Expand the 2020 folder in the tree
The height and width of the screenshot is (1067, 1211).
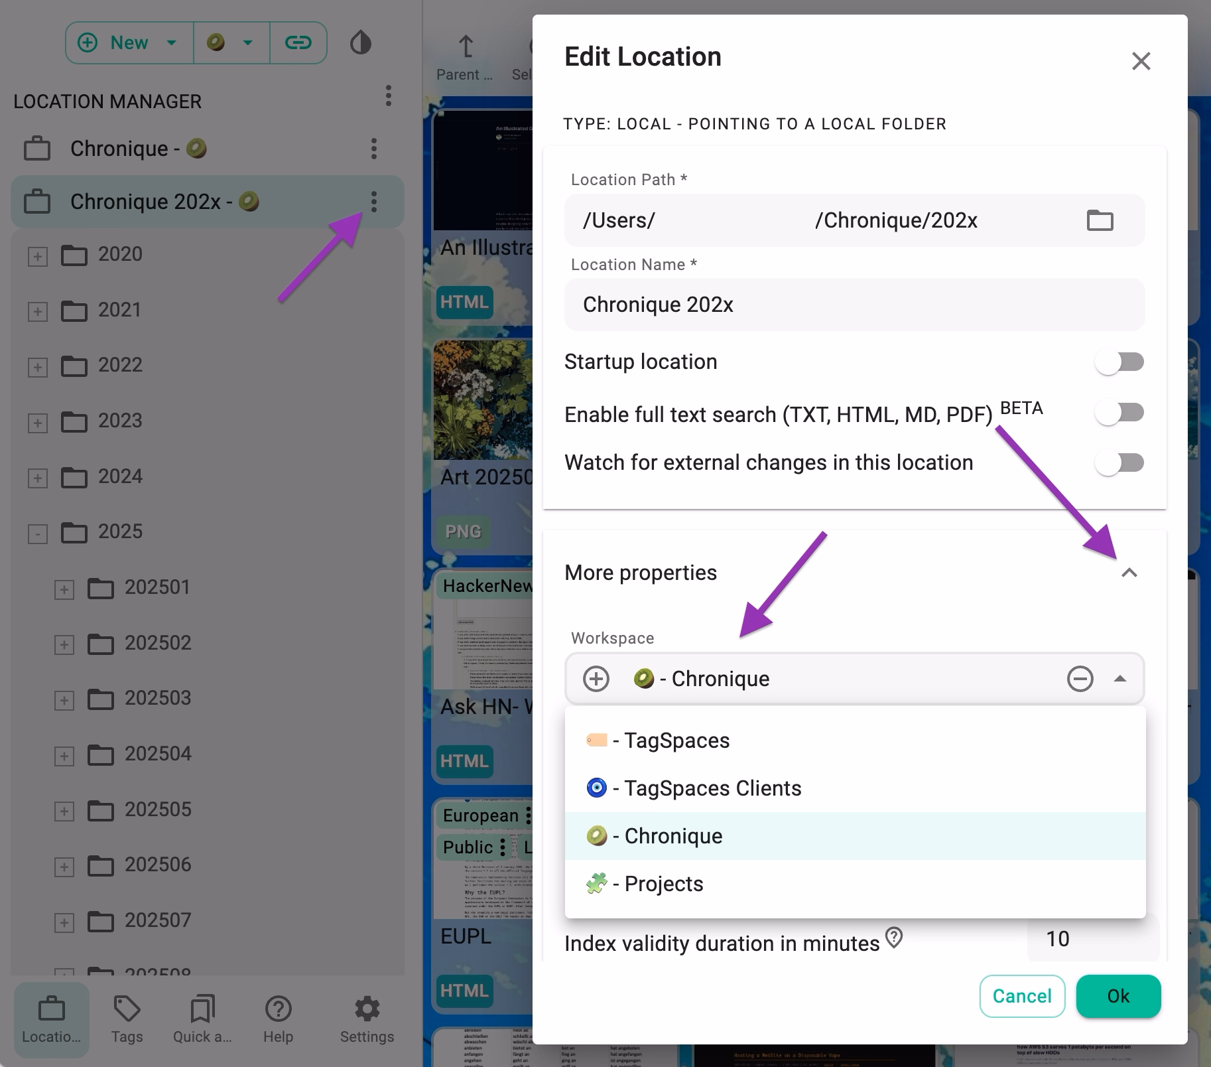coord(38,255)
